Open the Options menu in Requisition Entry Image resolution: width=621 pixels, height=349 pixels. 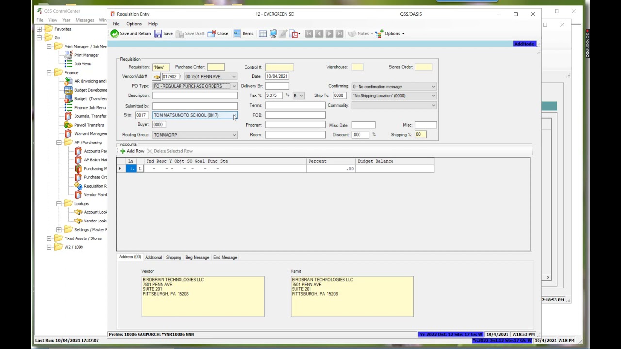134,24
